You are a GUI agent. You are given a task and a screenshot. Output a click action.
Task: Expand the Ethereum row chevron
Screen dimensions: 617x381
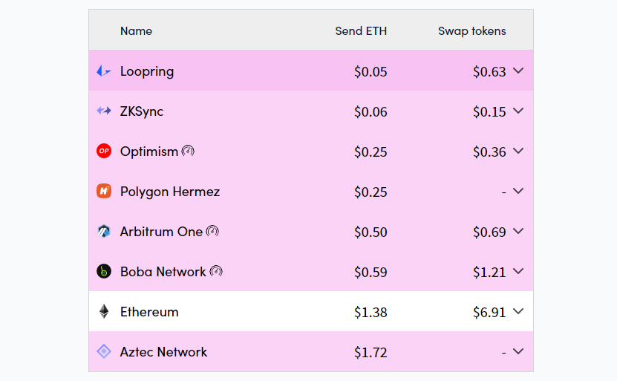coord(518,312)
